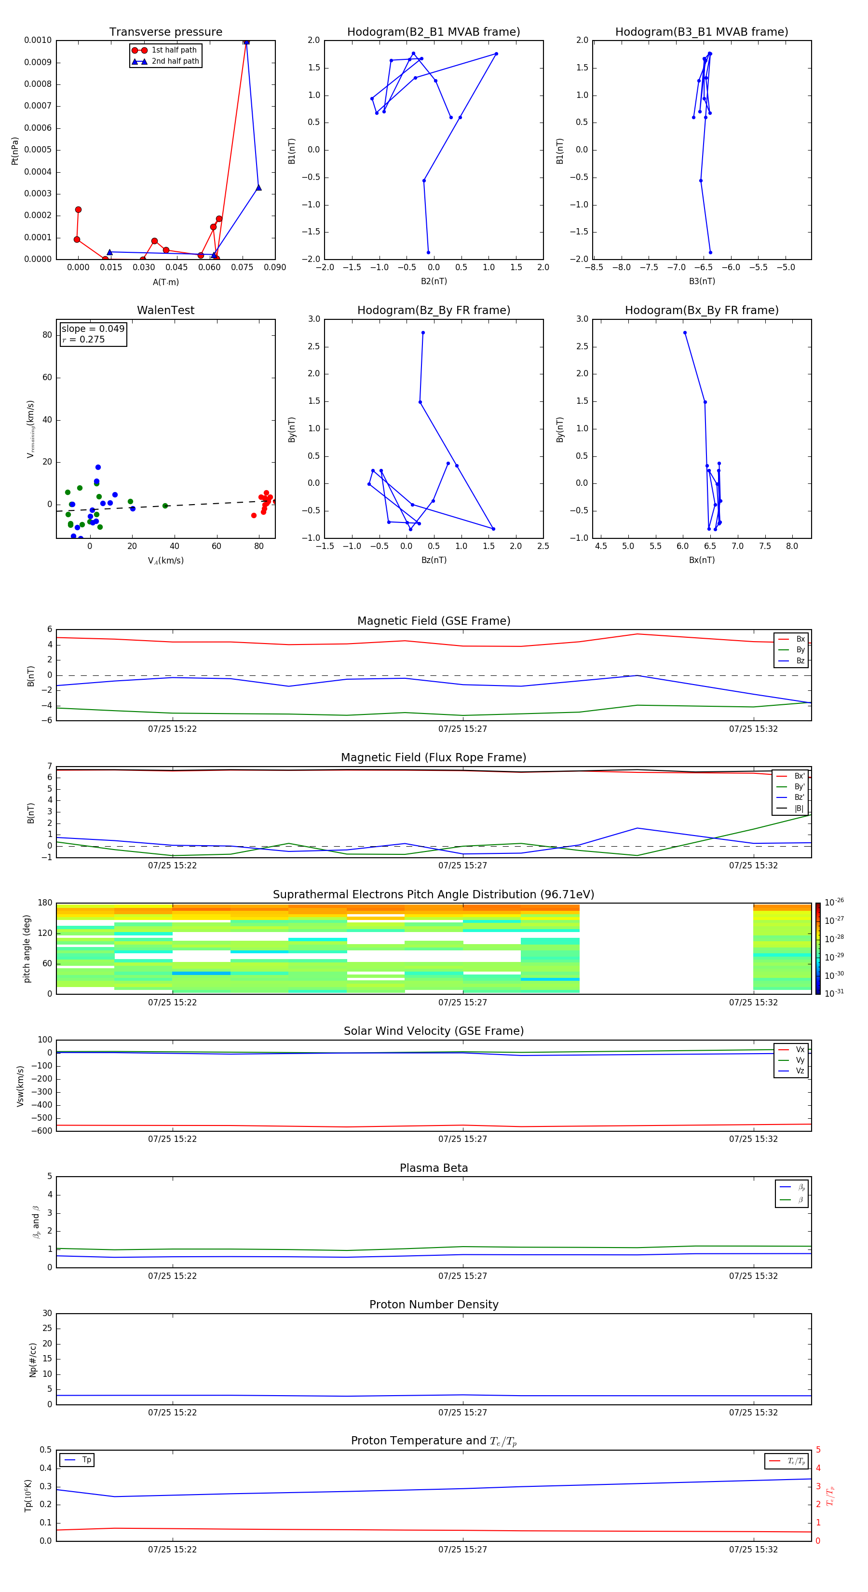Select the Vz legend entry
The image size is (868, 1592).
[791, 1070]
